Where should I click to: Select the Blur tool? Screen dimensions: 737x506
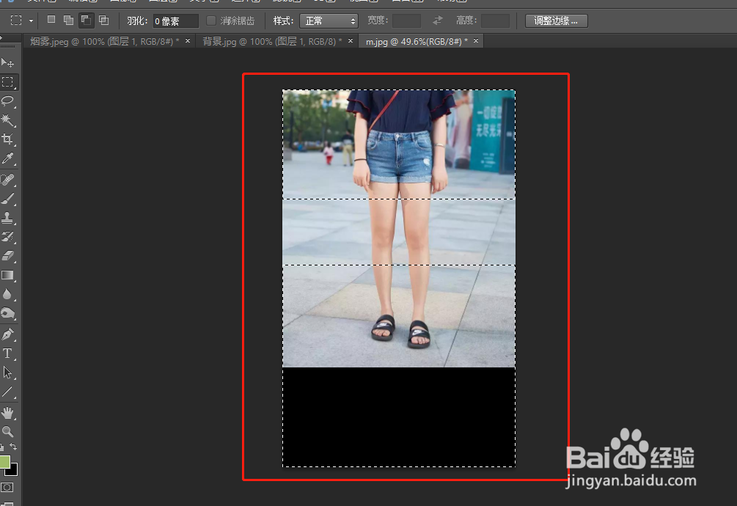click(x=7, y=294)
